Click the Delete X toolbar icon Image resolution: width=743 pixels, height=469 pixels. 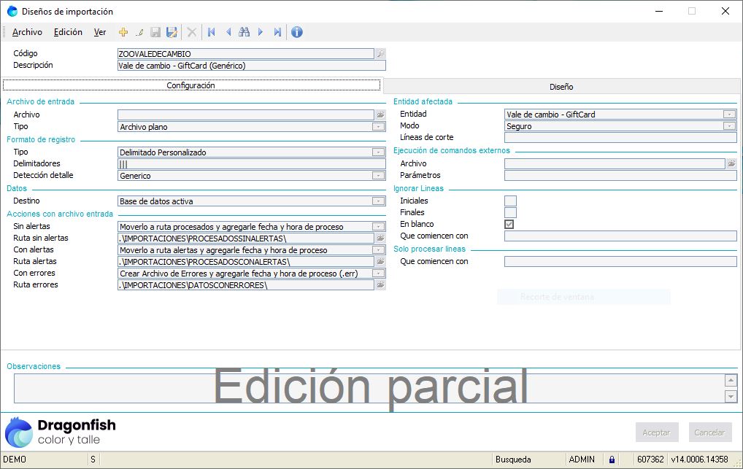(x=192, y=32)
